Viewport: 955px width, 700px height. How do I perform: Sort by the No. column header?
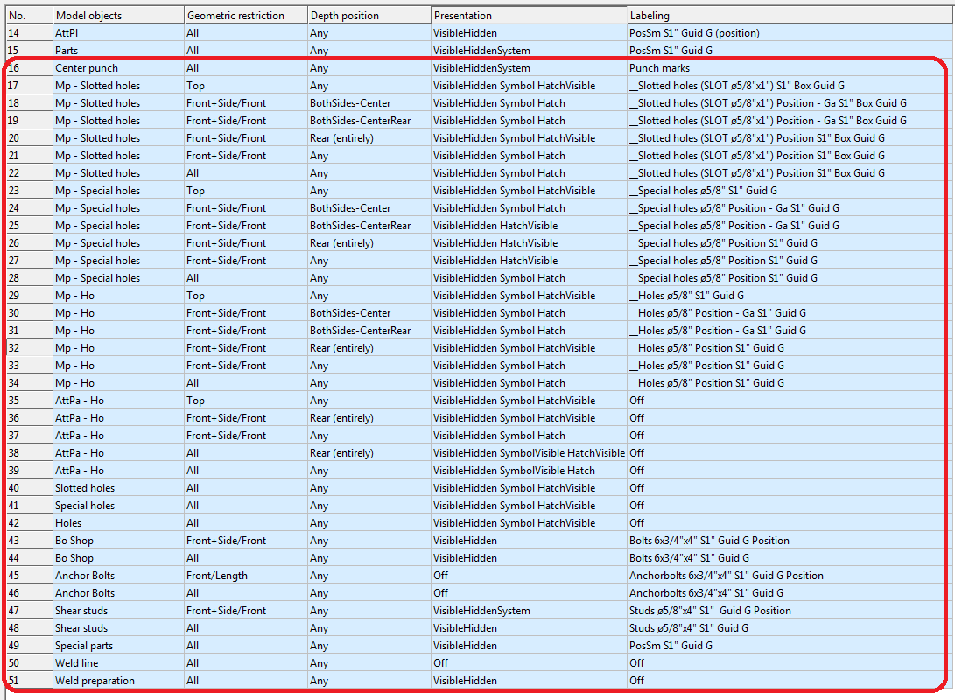pos(29,15)
